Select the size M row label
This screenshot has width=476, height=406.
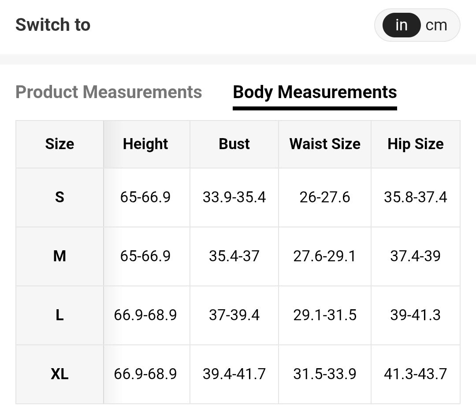59,256
